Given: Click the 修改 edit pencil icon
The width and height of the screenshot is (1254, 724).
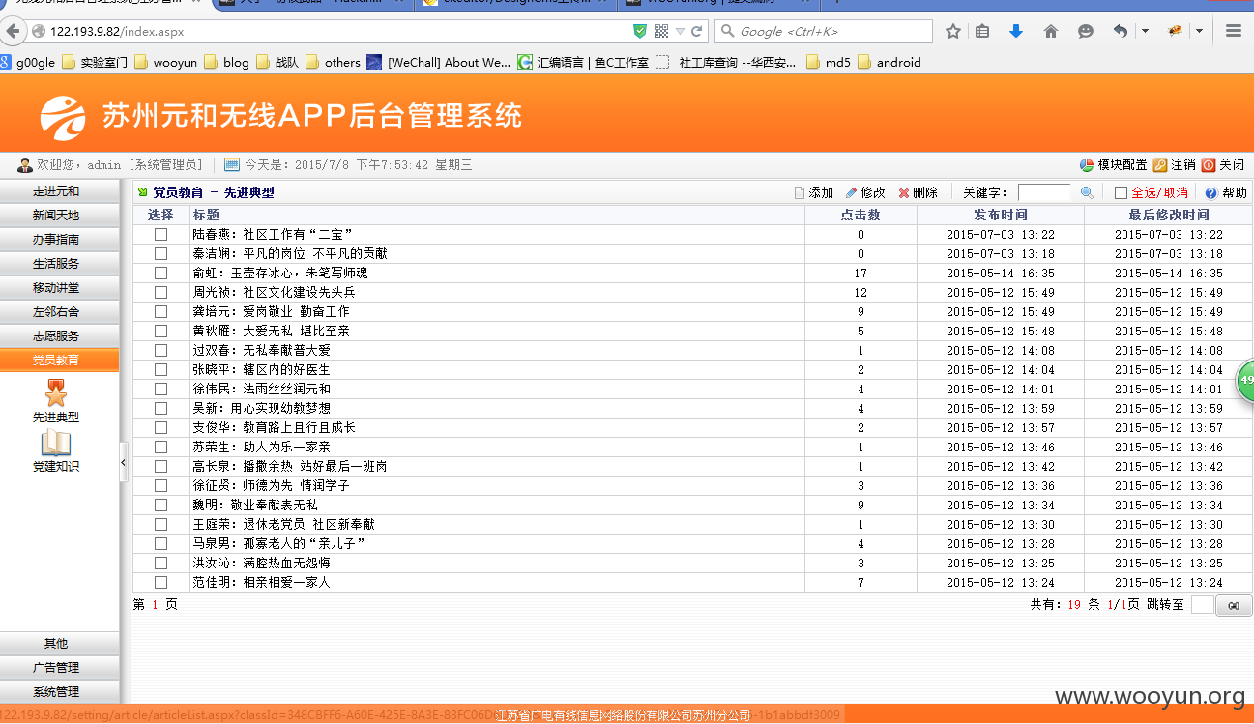Looking at the screenshot, I should [851, 192].
